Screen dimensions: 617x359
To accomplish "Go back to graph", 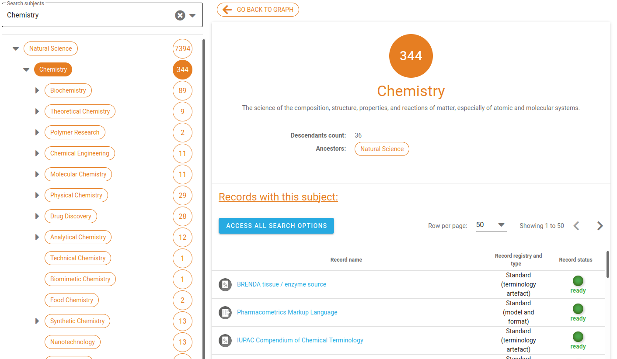I will click(x=258, y=10).
